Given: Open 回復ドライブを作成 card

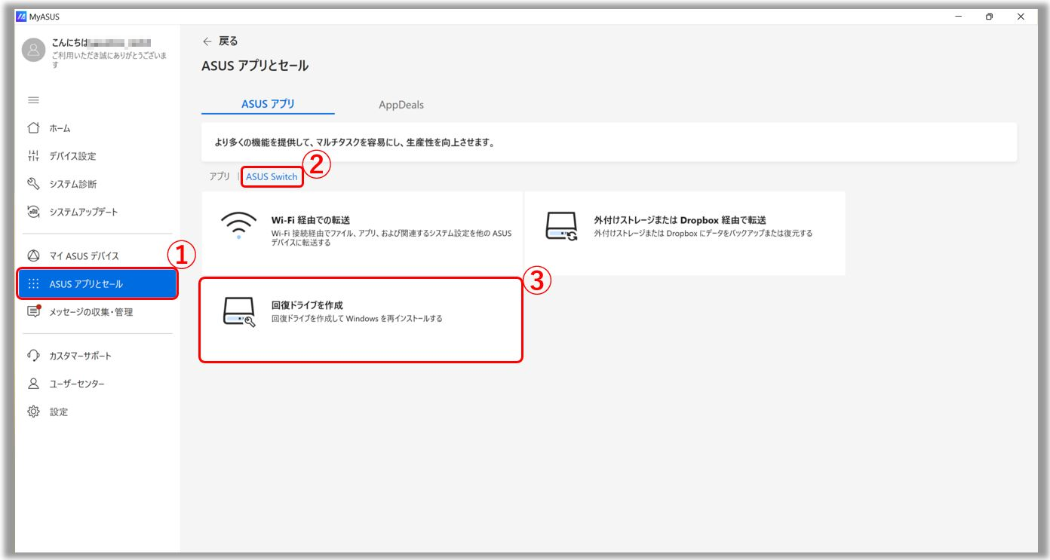Looking at the screenshot, I should click(361, 320).
